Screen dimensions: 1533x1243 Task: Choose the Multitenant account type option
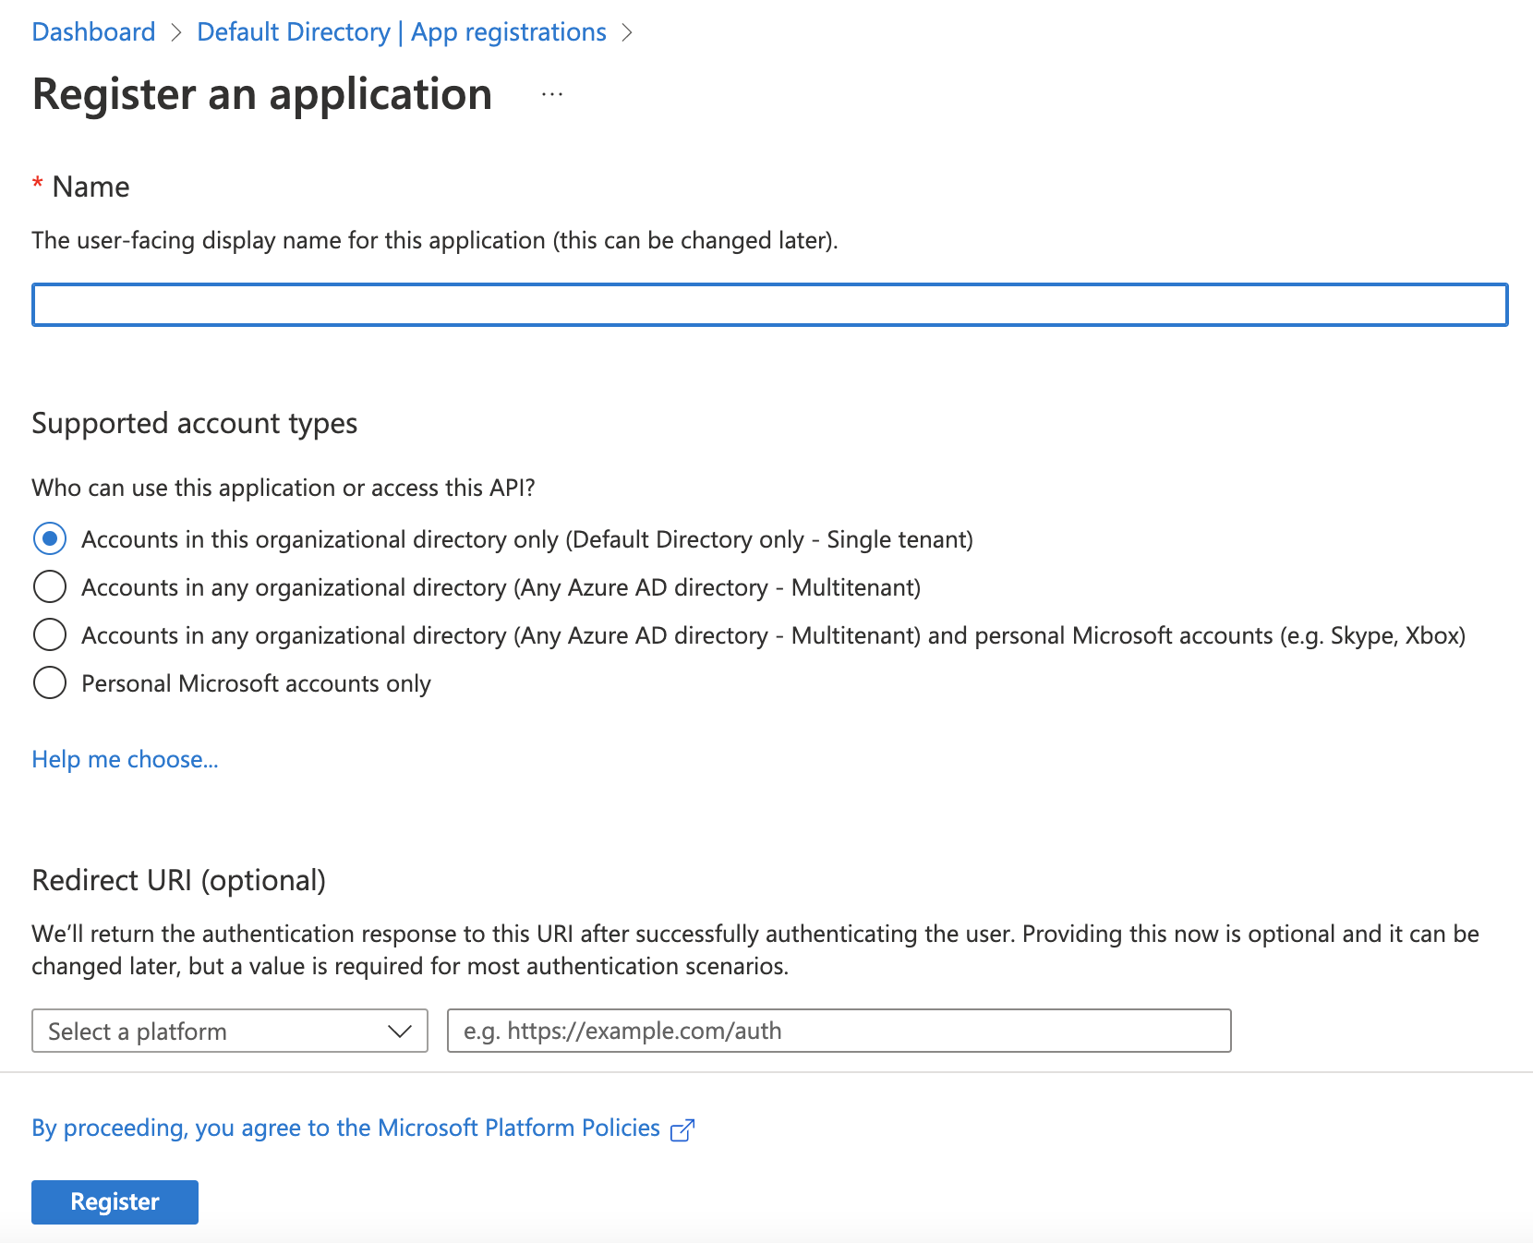point(50,586)
